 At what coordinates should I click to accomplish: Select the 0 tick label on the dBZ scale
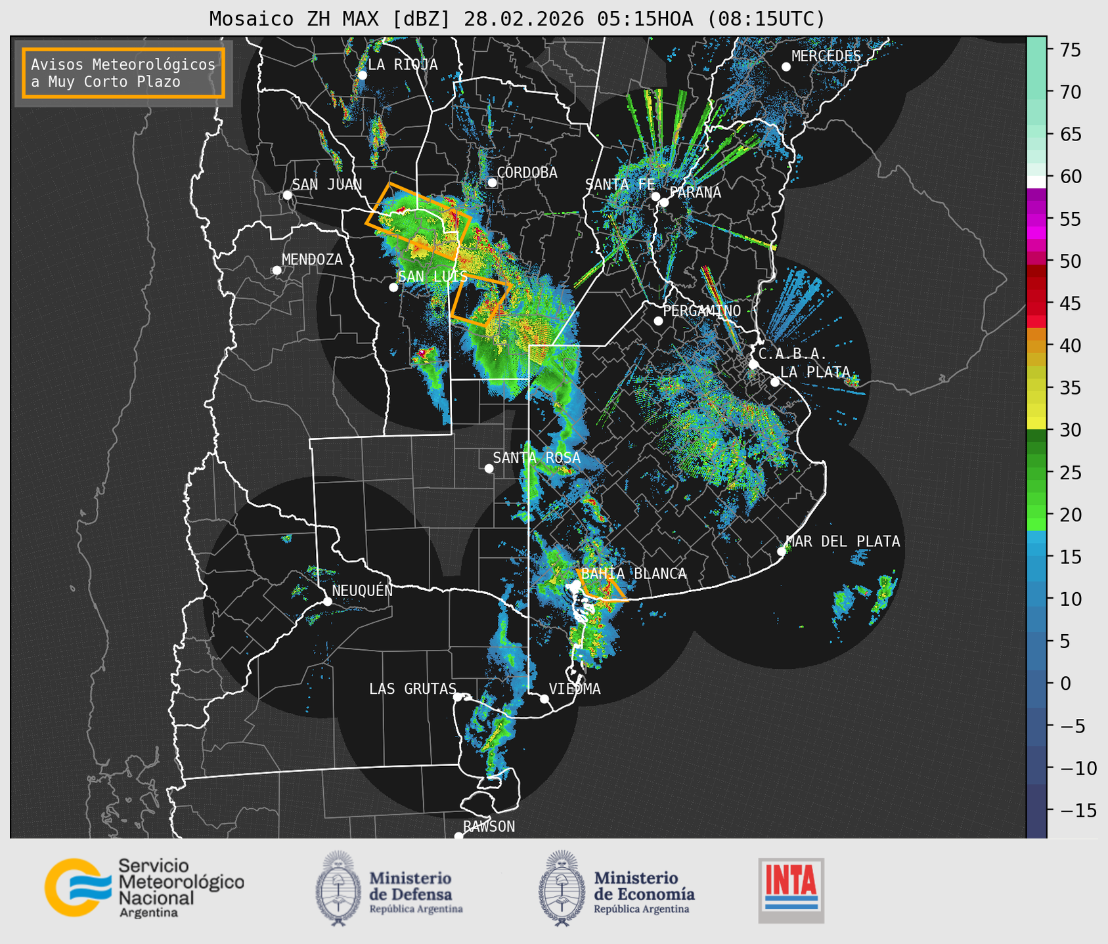pos(1065,683)
